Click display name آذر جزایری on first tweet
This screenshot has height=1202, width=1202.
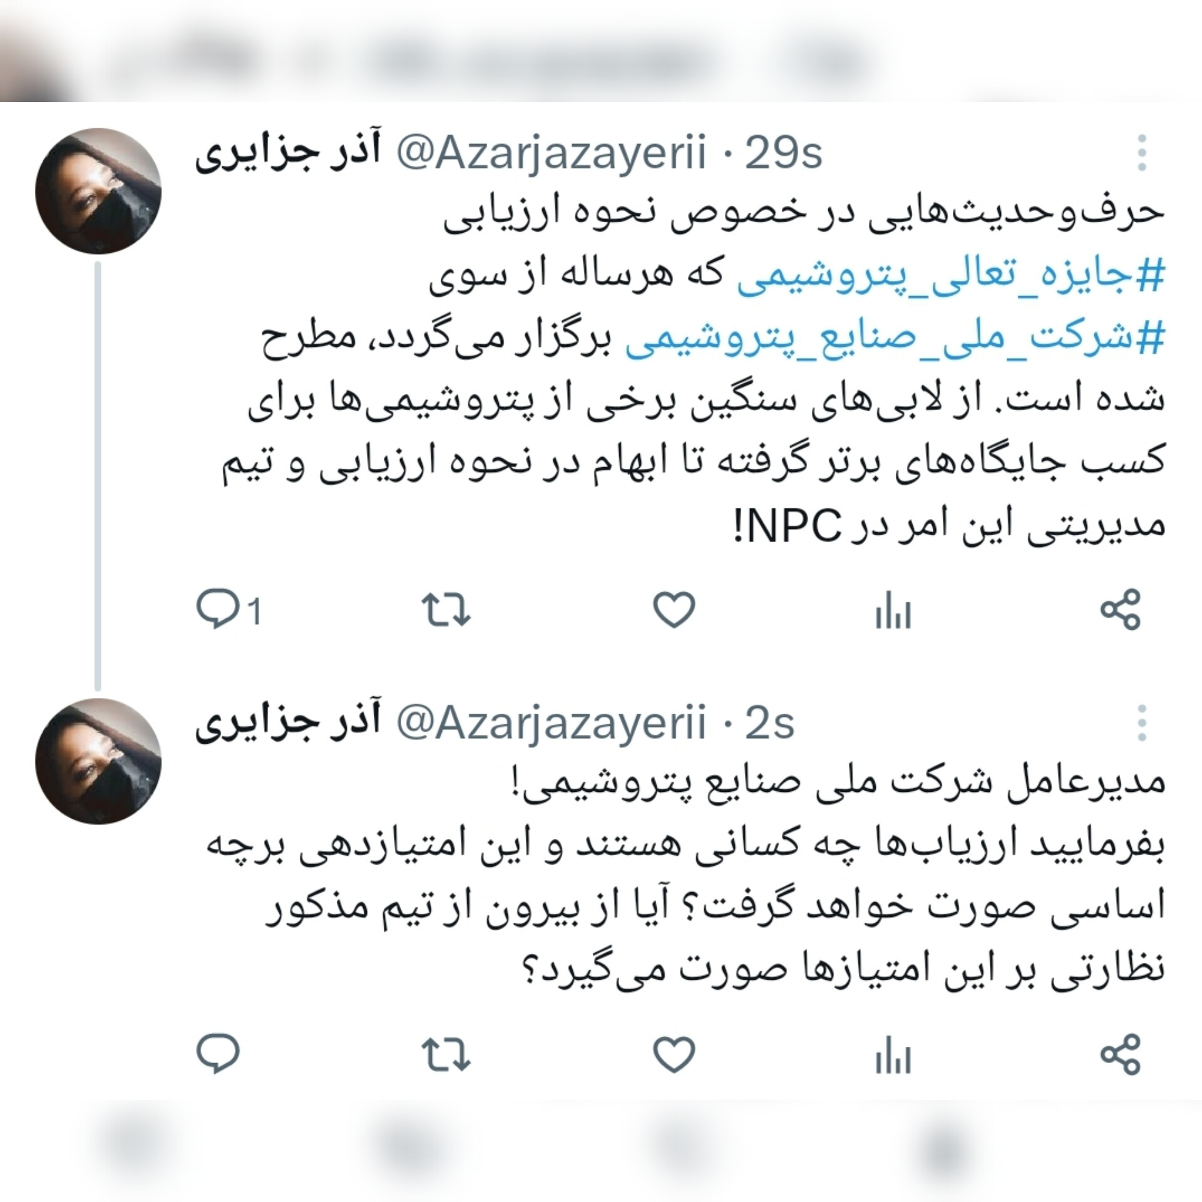289,154
